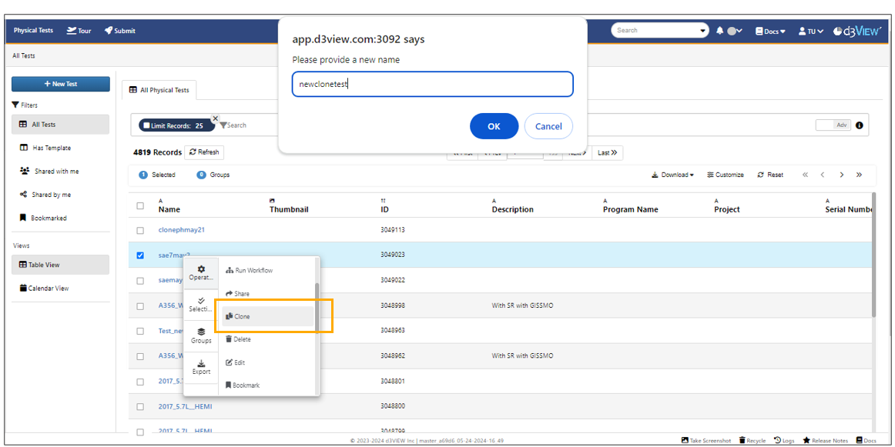
Task: Go to next page using single-right chevron
Action: 841,175
